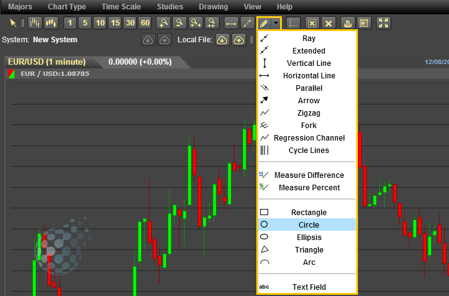Choose Text Field drawing option
449x296 pixels.
[x=307, y=287]
